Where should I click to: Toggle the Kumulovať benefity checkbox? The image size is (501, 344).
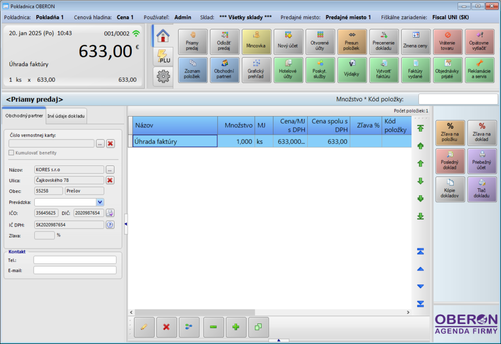(11, 153)
